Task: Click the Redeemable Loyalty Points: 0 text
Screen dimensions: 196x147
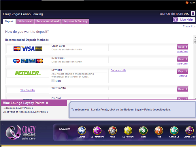Action: [x=18, y=108]
